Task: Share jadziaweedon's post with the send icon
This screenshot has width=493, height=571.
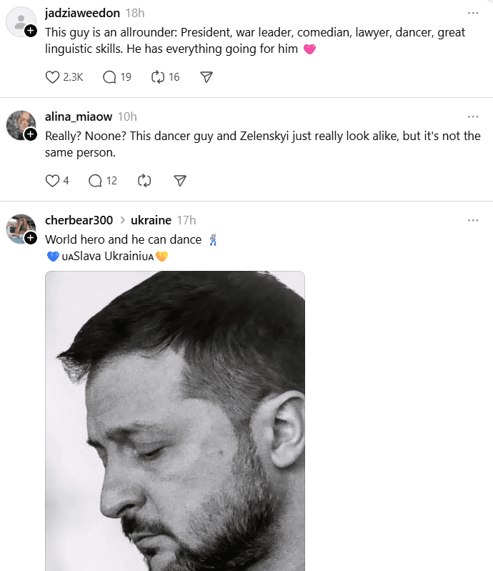Action: tap(206, 77)
